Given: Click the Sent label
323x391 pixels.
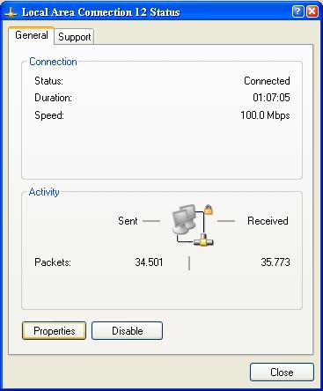Looking at the screenshot, I should [x=128, y=221].
